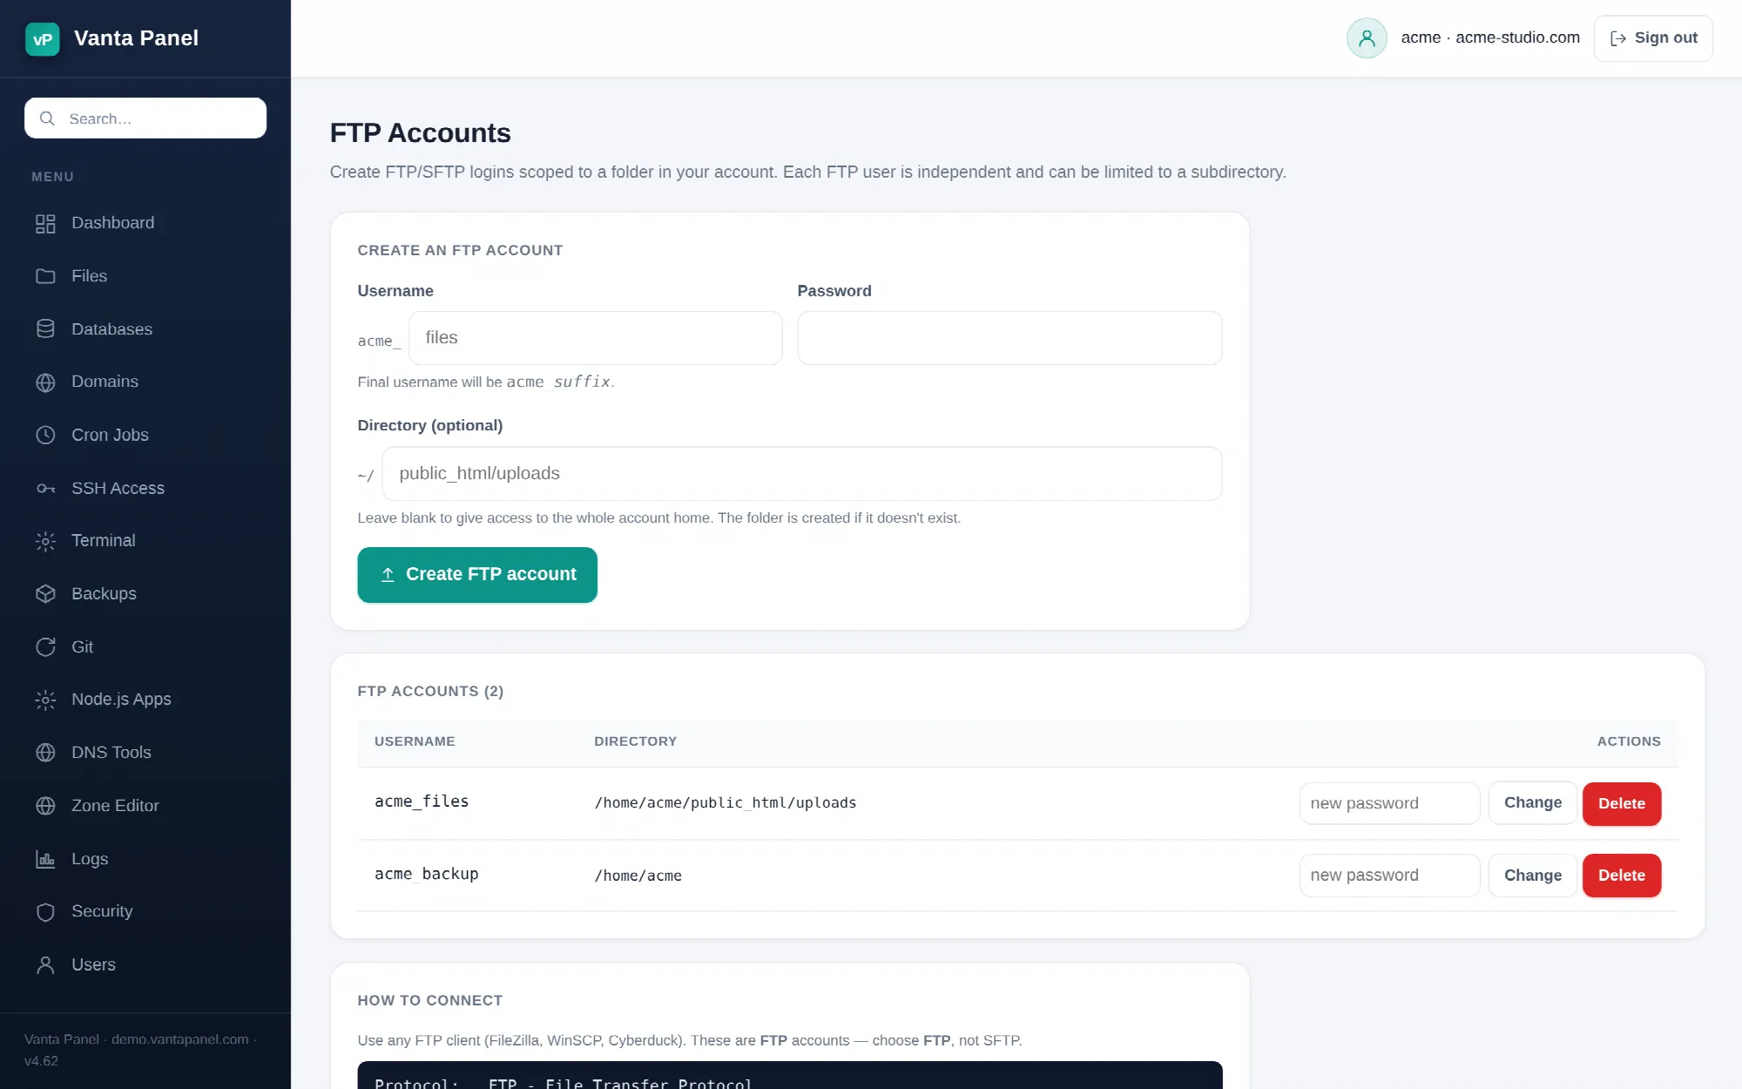Screen dimensions: 1742x1089
Task: Click the Logs bar-chart icon
Action: coord(45,859)
